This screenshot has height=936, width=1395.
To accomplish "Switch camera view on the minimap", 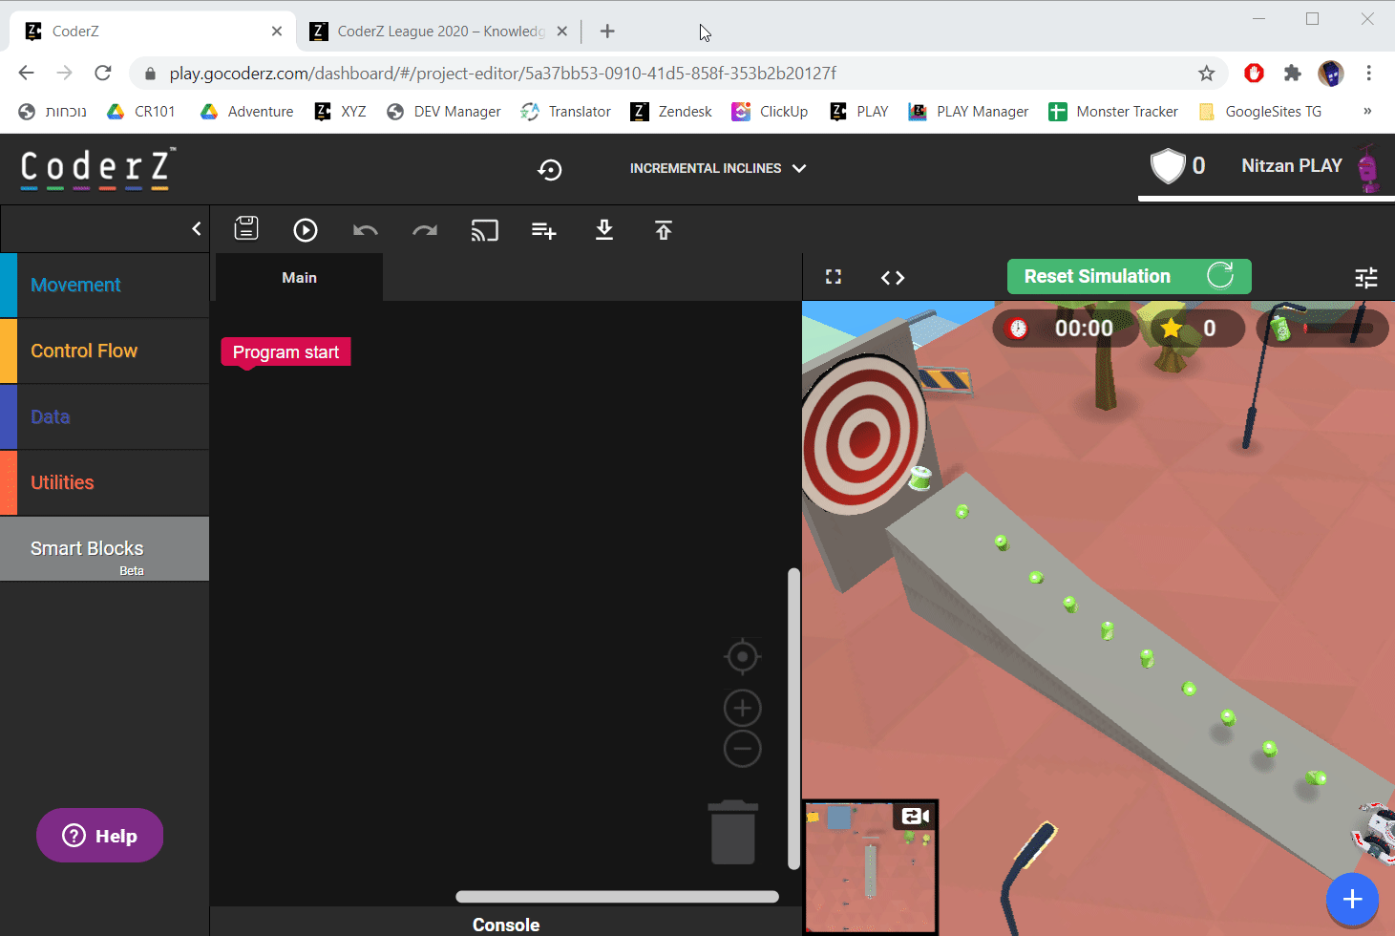I will pos(915,816).
